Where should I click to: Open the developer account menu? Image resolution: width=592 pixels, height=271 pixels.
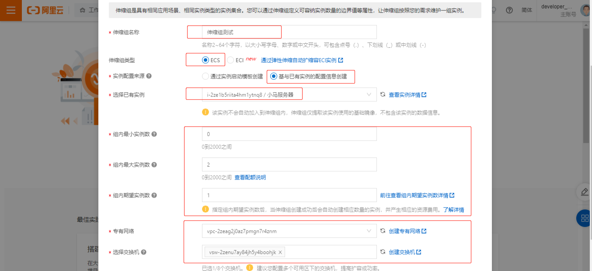(560, 10)
